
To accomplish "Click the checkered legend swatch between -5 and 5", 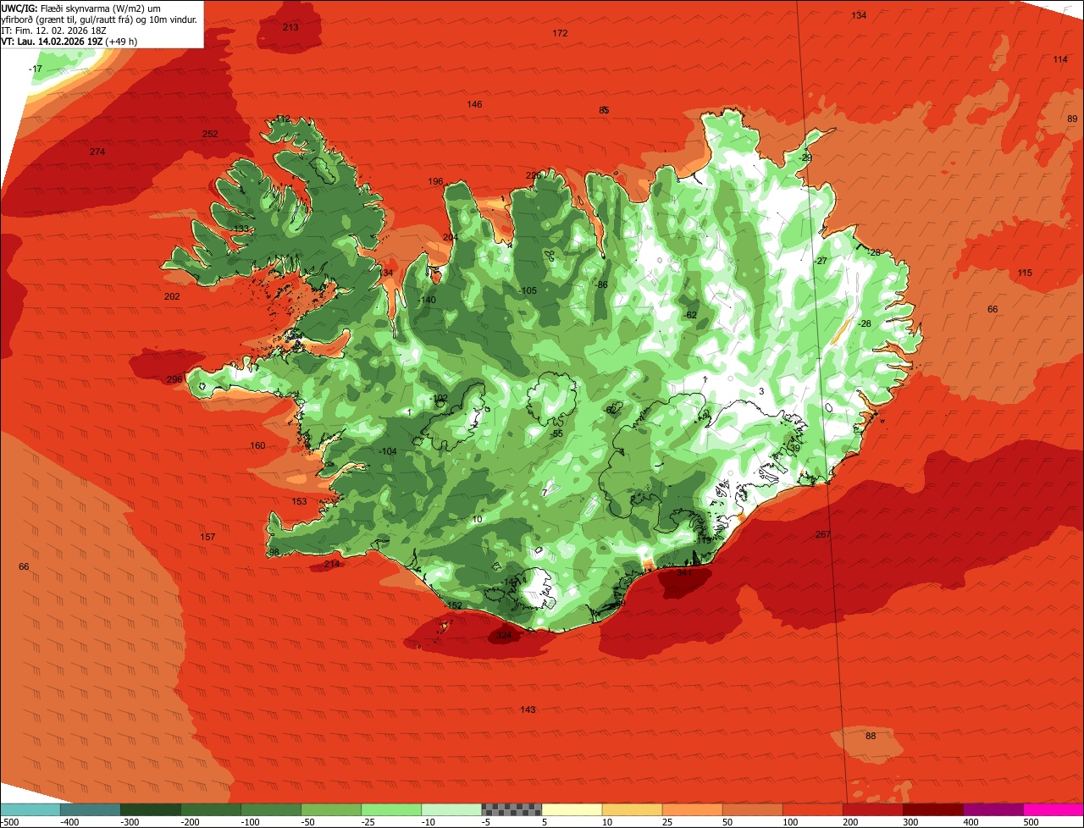I will click(512, 809).
